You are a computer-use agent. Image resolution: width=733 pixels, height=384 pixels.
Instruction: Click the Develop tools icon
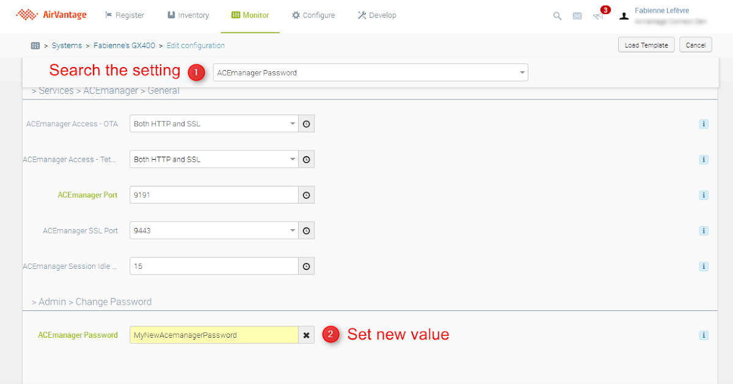(x=362, y=15)
